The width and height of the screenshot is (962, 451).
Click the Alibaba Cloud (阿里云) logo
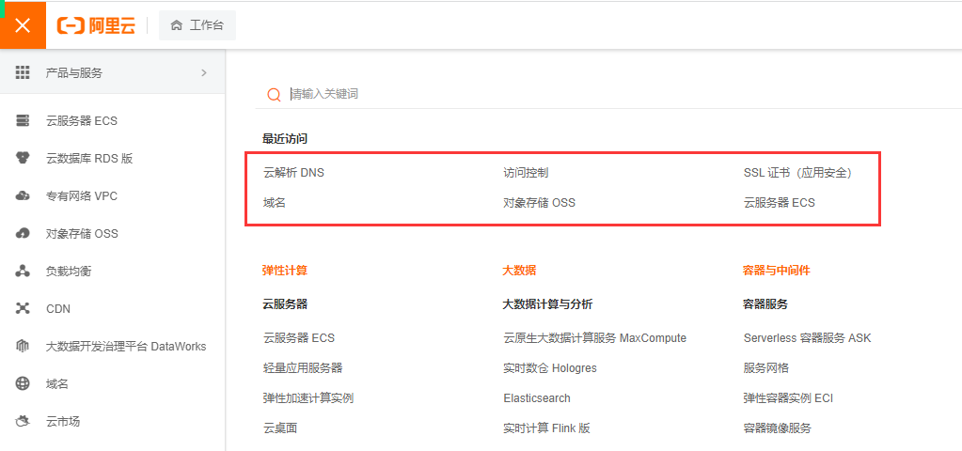[x=96, y=25]
